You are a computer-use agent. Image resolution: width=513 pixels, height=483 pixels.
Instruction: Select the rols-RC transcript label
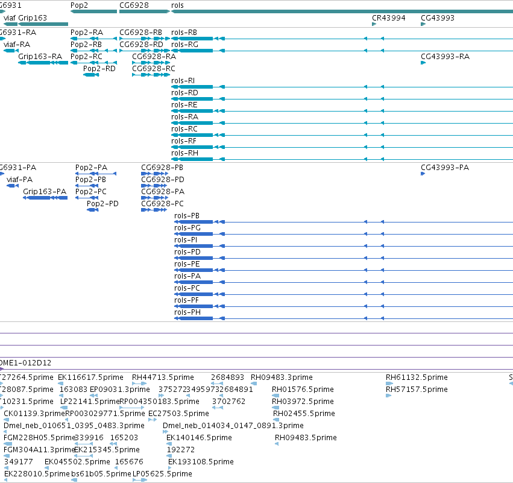coord(184,129)
